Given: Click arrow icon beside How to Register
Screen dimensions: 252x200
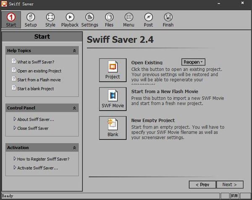Looking at the screenshot, I should [15, 159].
